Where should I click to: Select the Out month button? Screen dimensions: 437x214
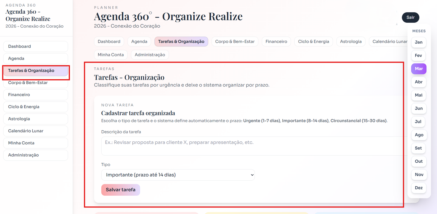coord(419,161)
